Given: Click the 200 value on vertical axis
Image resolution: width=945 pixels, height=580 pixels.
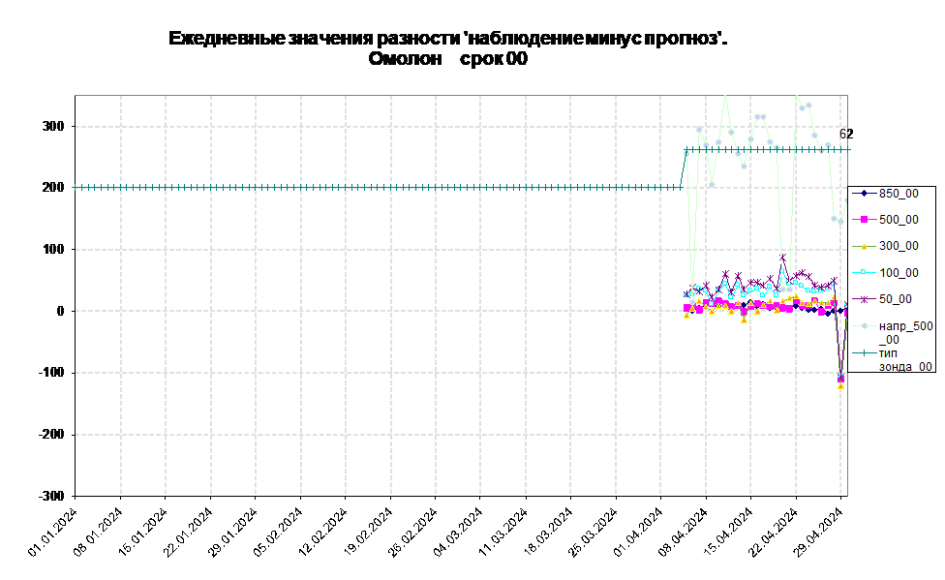Looking at the screenshot, I should tap(52, 188).
